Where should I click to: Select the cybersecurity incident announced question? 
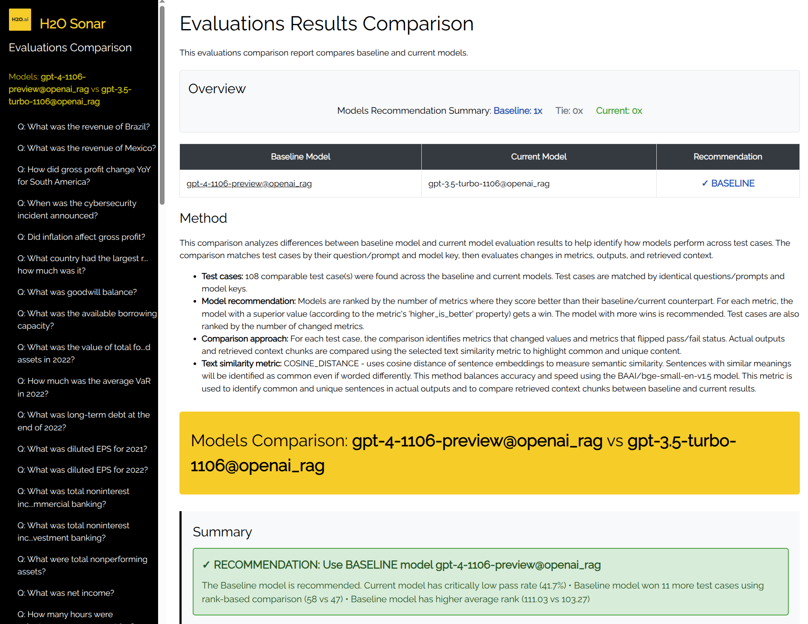[77, 209]
